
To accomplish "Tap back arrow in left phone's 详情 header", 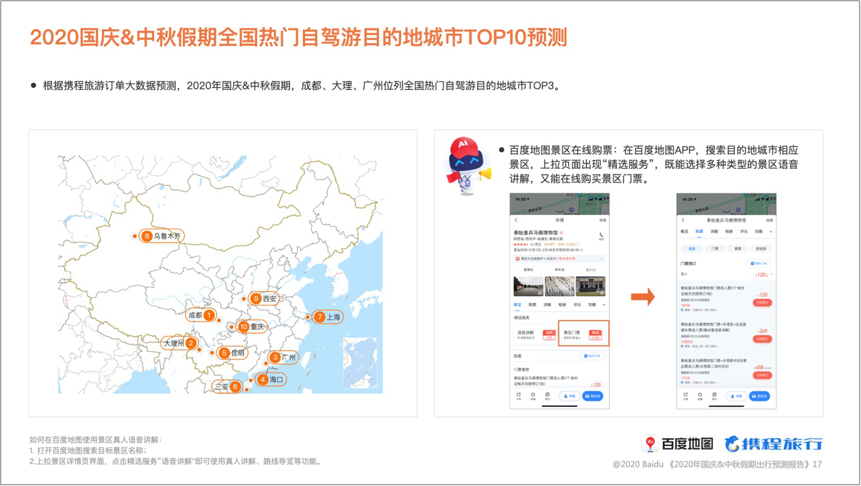I will tap(516, 220).
